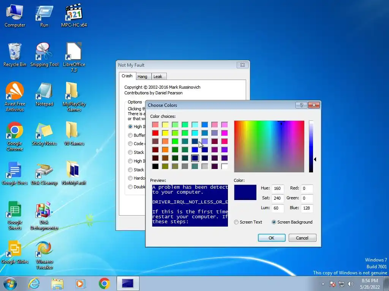Image resolution: width=389 pixels, height=291 pixels.
Task: Select the Crash tab
Action: [x=127, y=76]
